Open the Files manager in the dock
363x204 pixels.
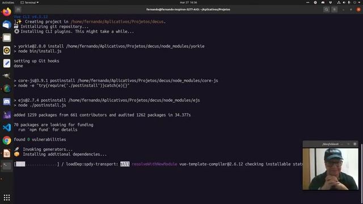[7, 37]
